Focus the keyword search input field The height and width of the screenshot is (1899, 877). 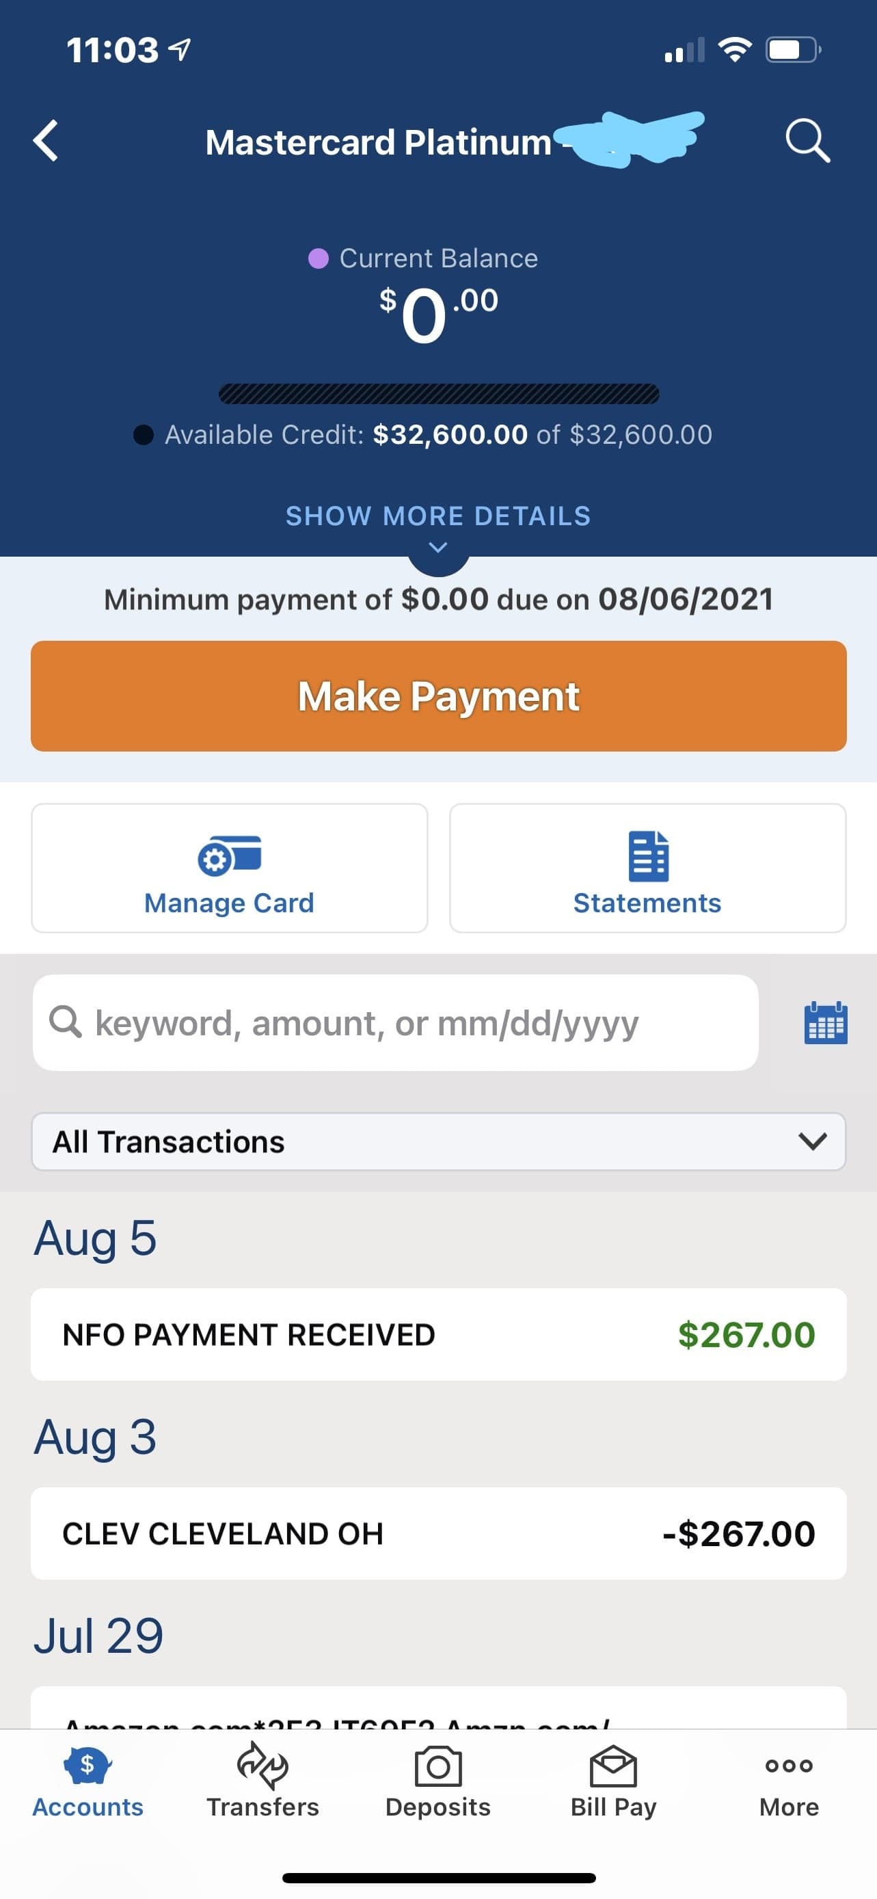(396, 1023)
